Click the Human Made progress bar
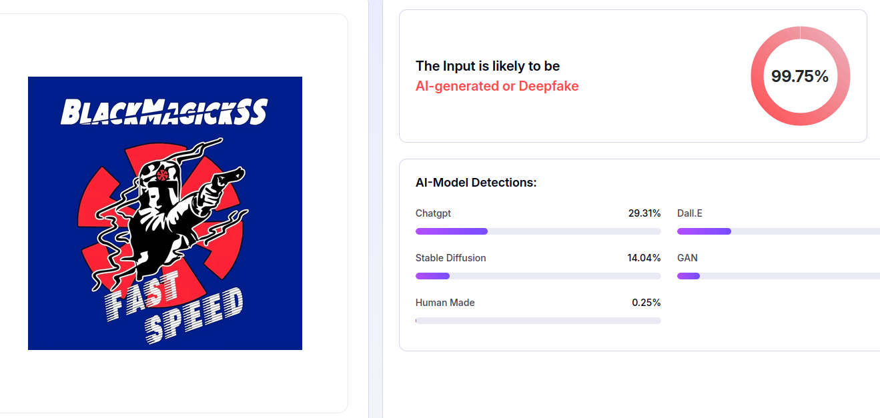Screen dimensions: 880x418 [538, 321]
